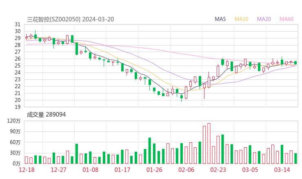
Task: Click the last green candlestick on the right
Action: (x=295, y=63)
